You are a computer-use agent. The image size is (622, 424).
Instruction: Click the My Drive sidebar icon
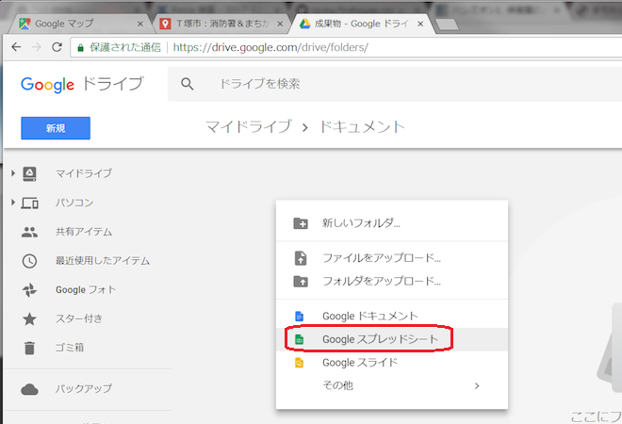click(29, 173)
